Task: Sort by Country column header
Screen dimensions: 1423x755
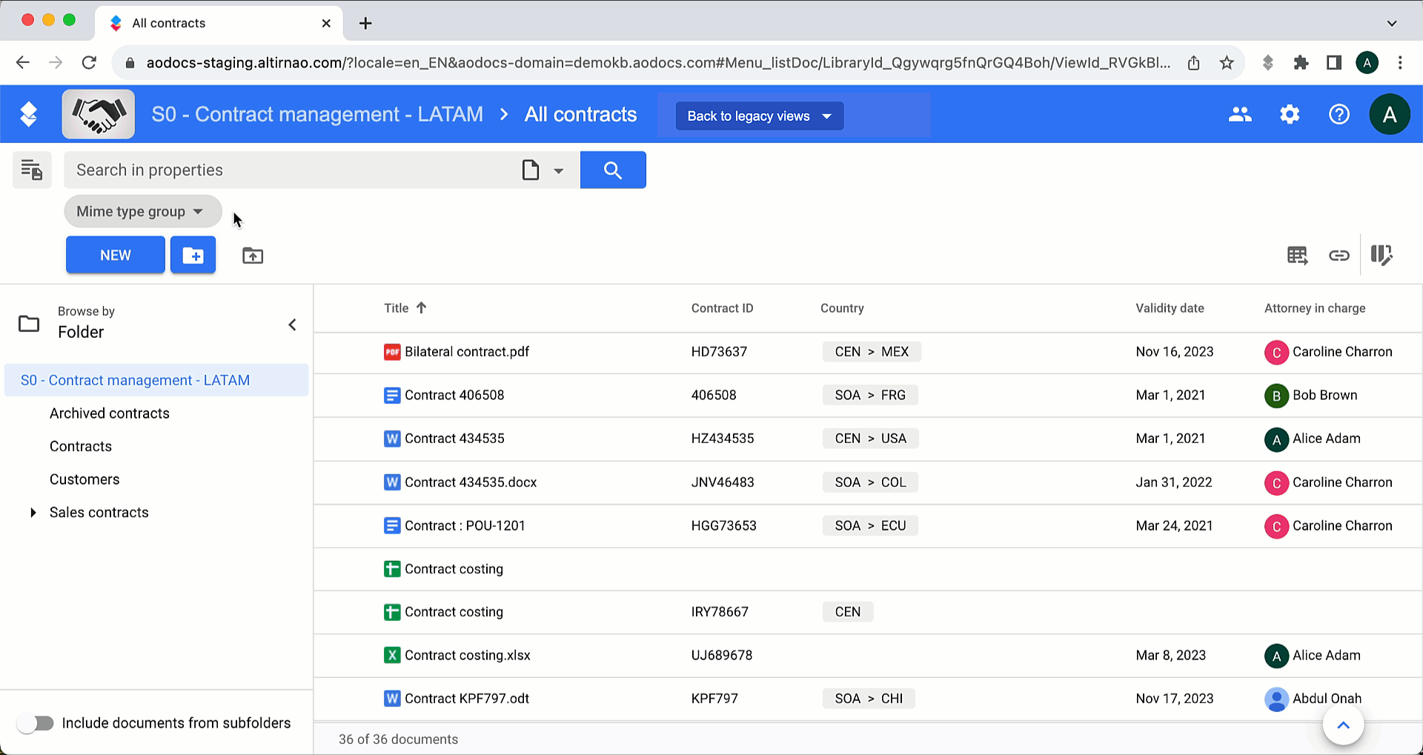Action: (842, 308)
